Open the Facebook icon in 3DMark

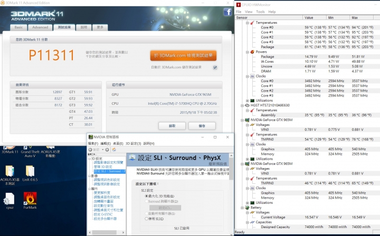(x=227, y=12)
